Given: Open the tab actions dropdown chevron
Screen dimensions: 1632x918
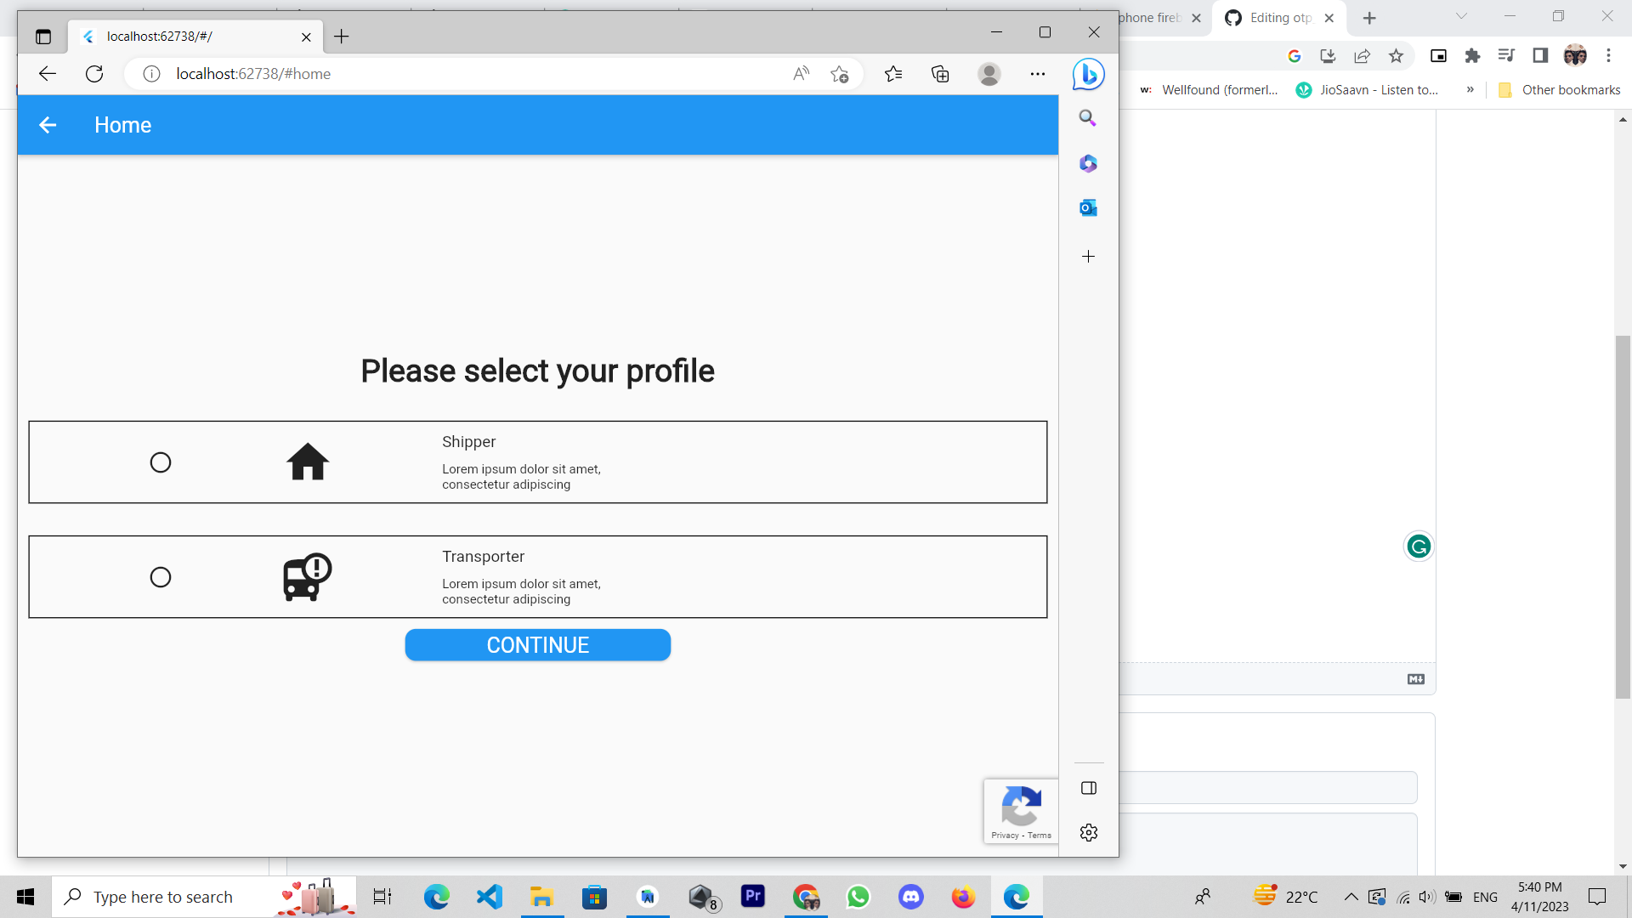Looking at the screenshot, I should 1460,17.
